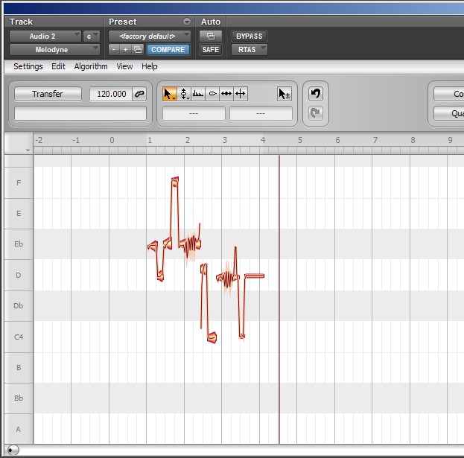Viewport: 464px width, 458px height.
Task: Open the Settings menu
Action: coord(28,66)
